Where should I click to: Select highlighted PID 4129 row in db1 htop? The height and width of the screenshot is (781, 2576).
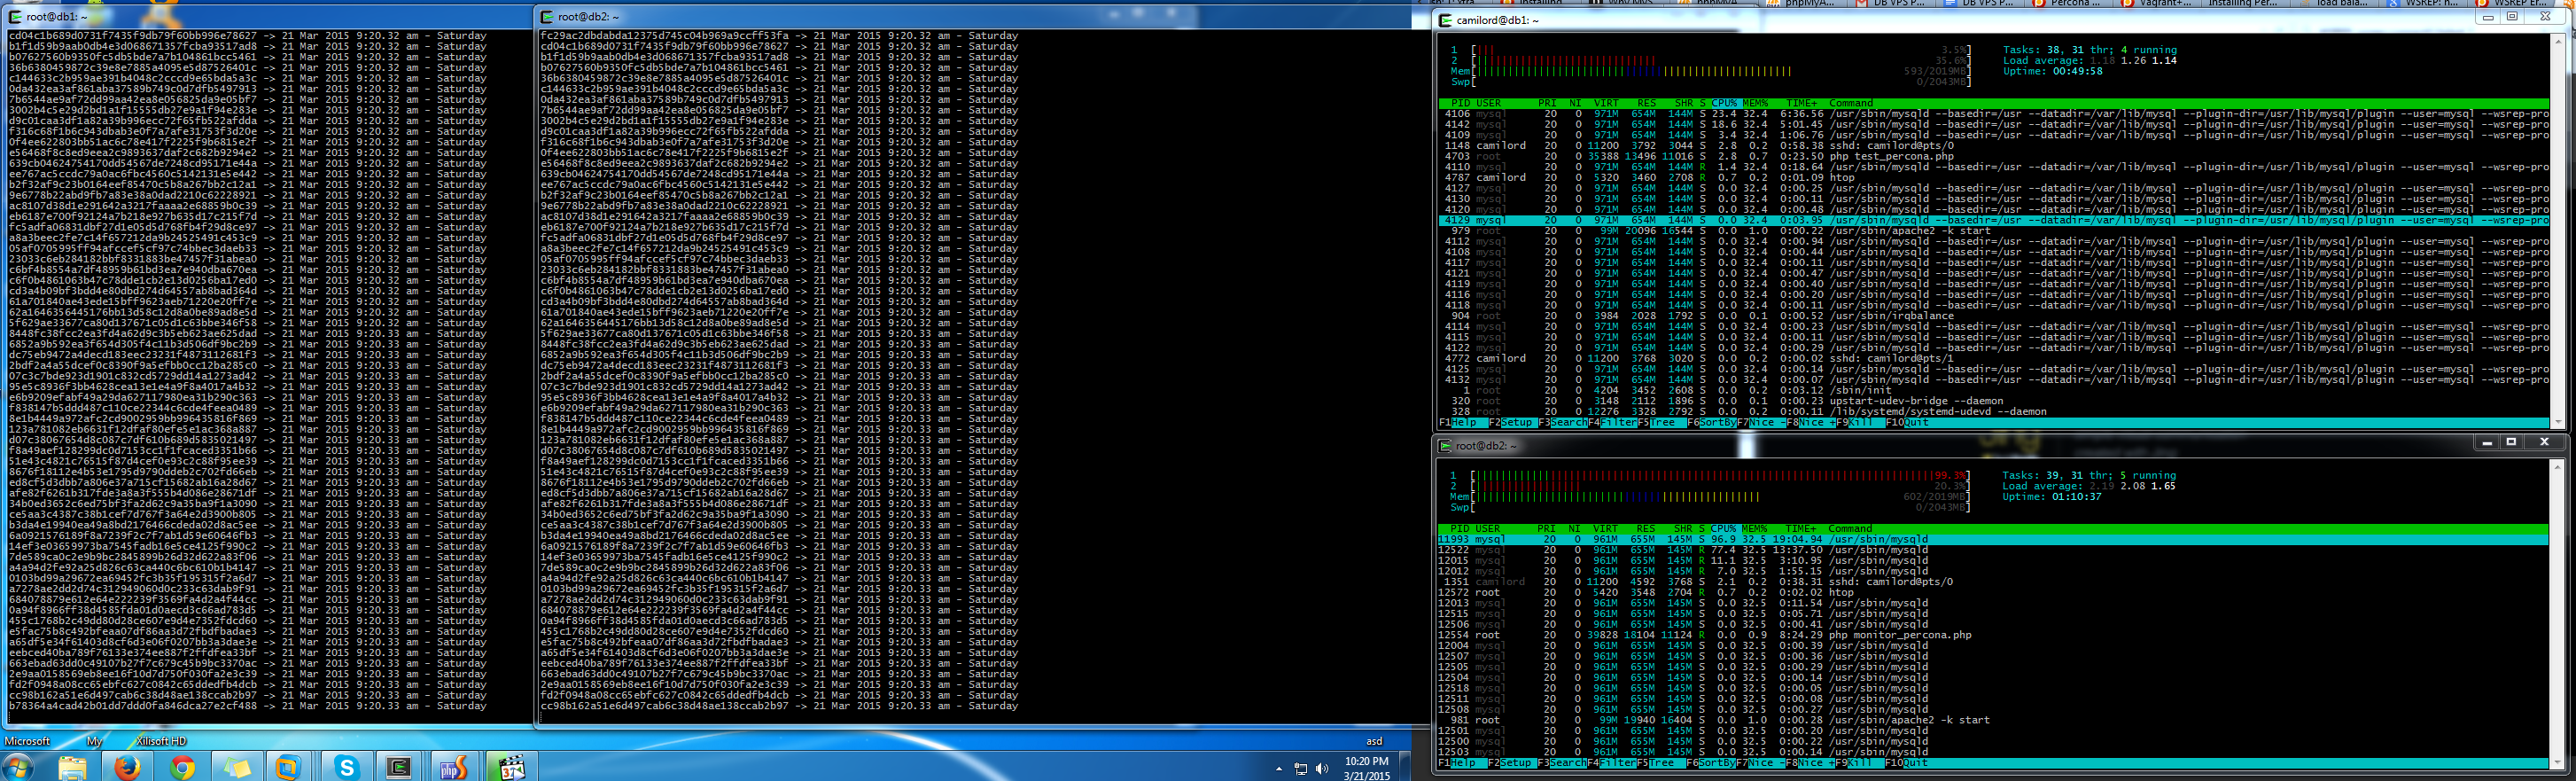[x=1994, y=220]
